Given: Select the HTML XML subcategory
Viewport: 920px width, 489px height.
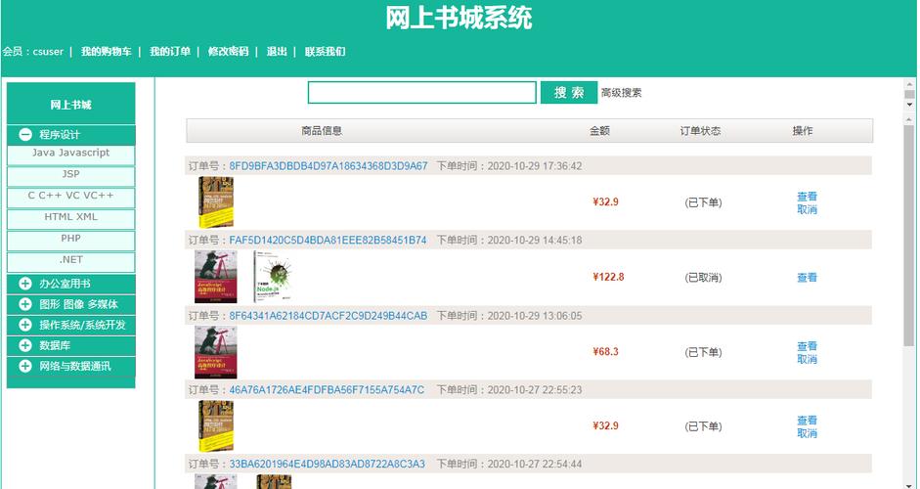Looking at the screenshot, I should pos(71,216).
